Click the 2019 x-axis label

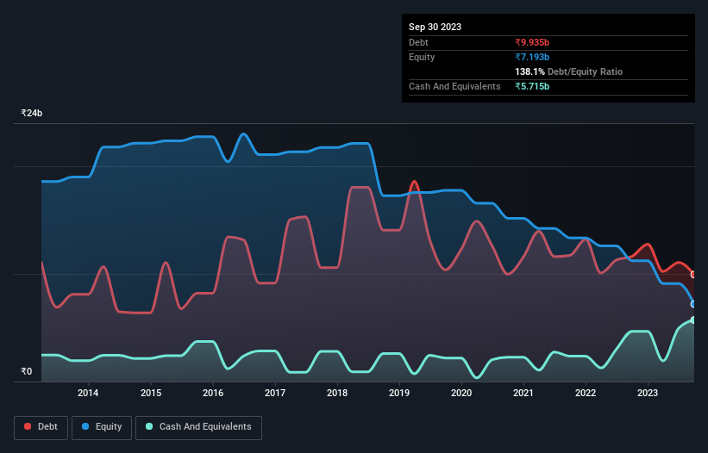[399, 393]
